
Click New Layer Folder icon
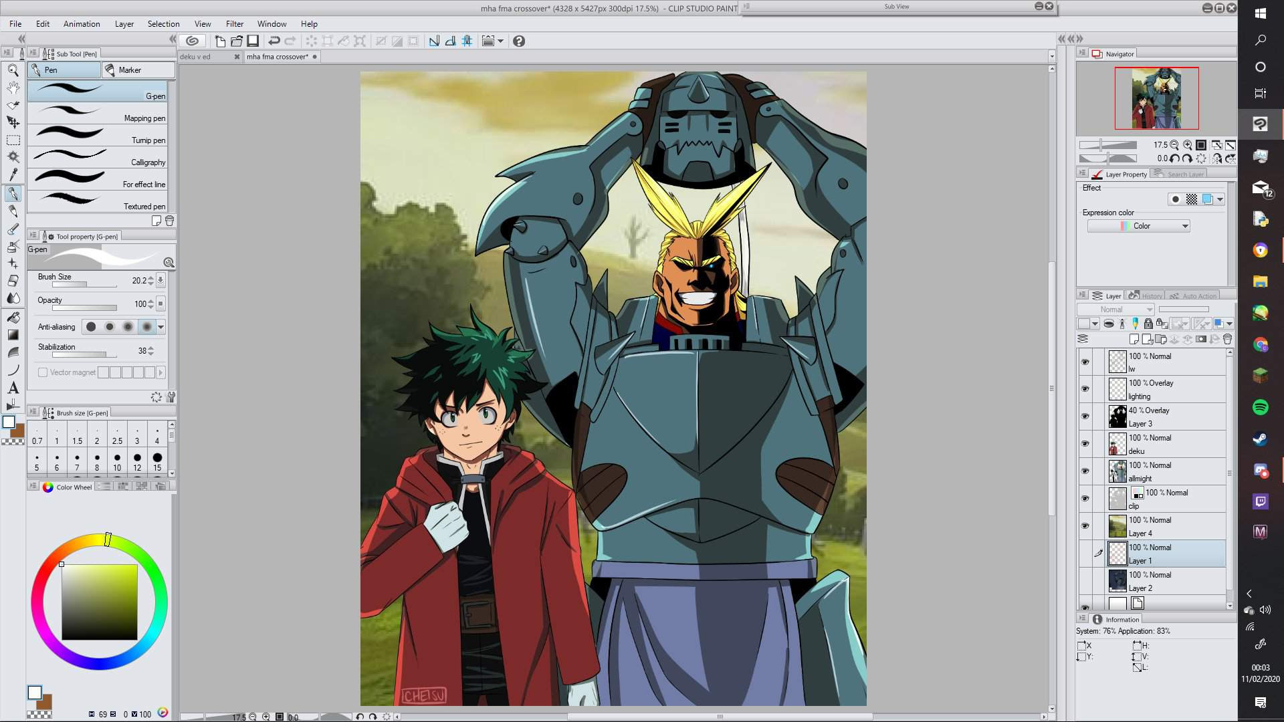[x=1161, y=340]
